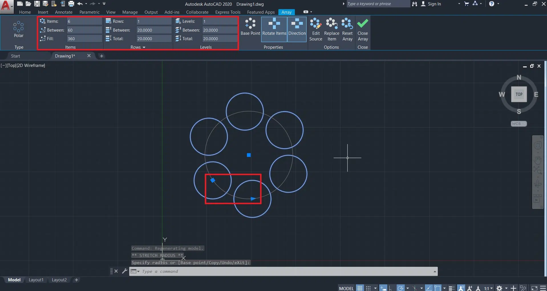Expand the Rows panel dropdown arrow
Screen dimensions: 547x291
pyautogui.click(x=144, y=47)
